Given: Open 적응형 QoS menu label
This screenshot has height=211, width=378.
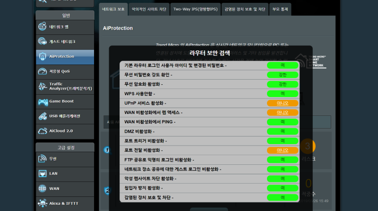Looking at the screenshot, I should click(x=60, y=72).
